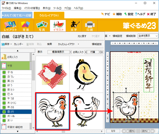Expand the かんたんレイアウト dropdown arrow
Screen dimensions: 159x134
tap(79, 44)
